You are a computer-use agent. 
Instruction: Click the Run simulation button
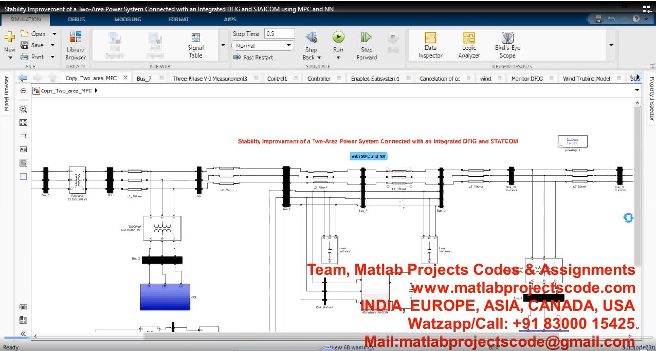point(338,38)
